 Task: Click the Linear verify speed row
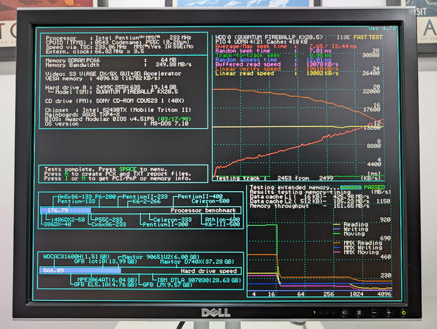277,68
